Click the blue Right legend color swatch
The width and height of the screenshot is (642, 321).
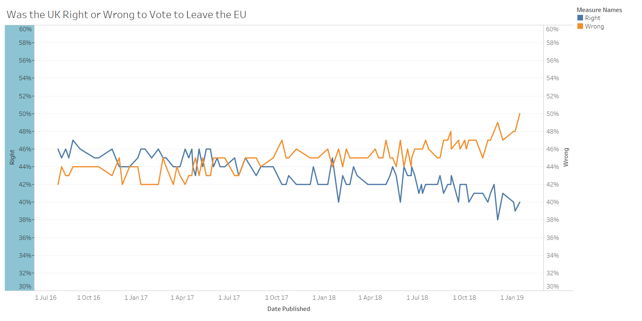point(580,18)
